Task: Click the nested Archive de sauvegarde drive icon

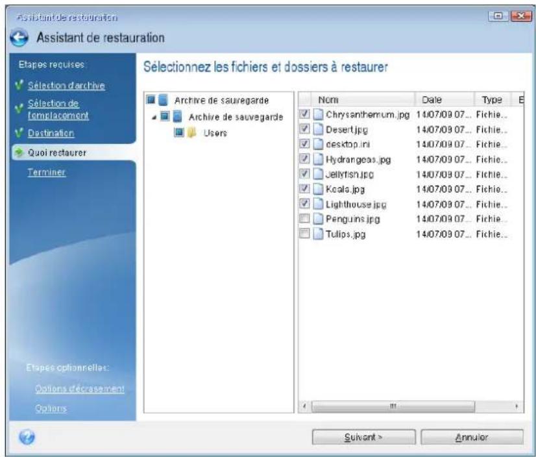Action: 177,117
